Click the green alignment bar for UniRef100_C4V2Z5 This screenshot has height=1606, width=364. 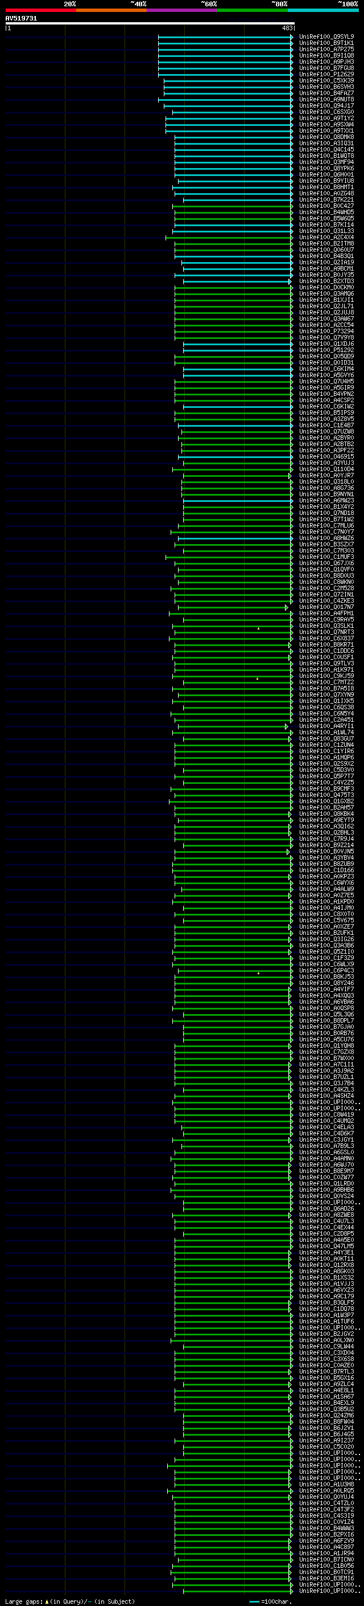pyautogui.click(x=238, y=782)
